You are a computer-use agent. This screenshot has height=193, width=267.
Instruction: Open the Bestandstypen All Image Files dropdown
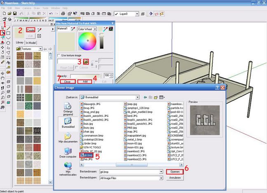[x=161, y=178]
